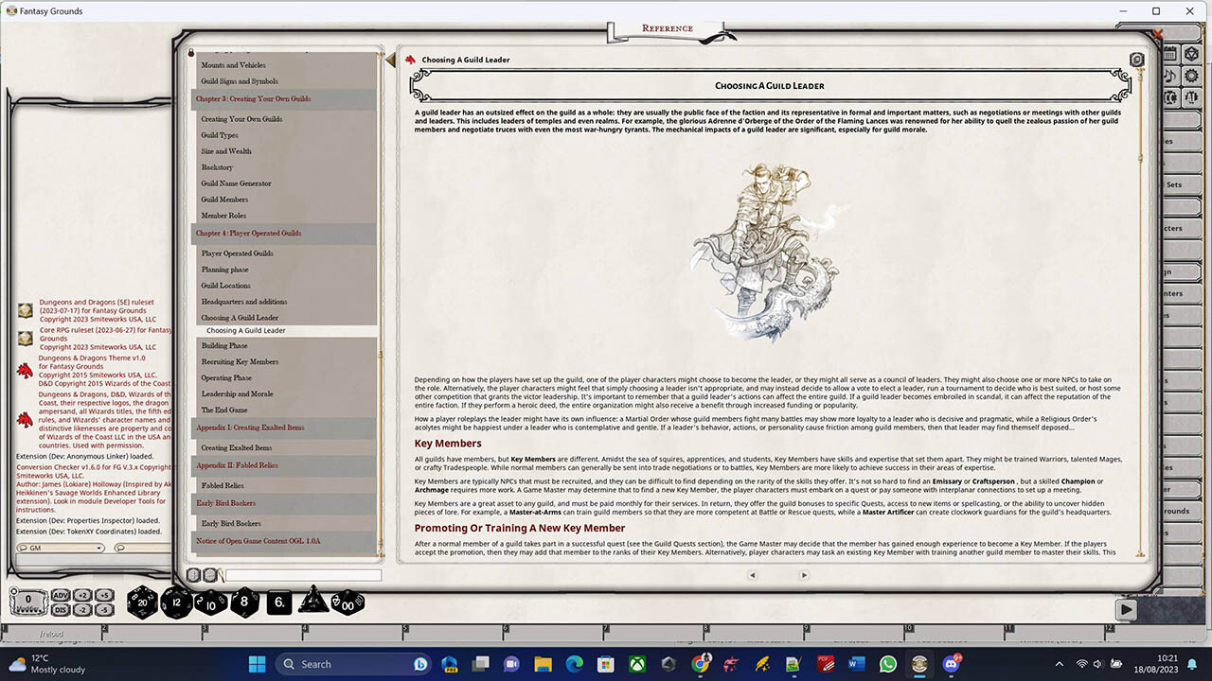
Task: Click the d4 pyramid die
Action: tap(312, 601)
